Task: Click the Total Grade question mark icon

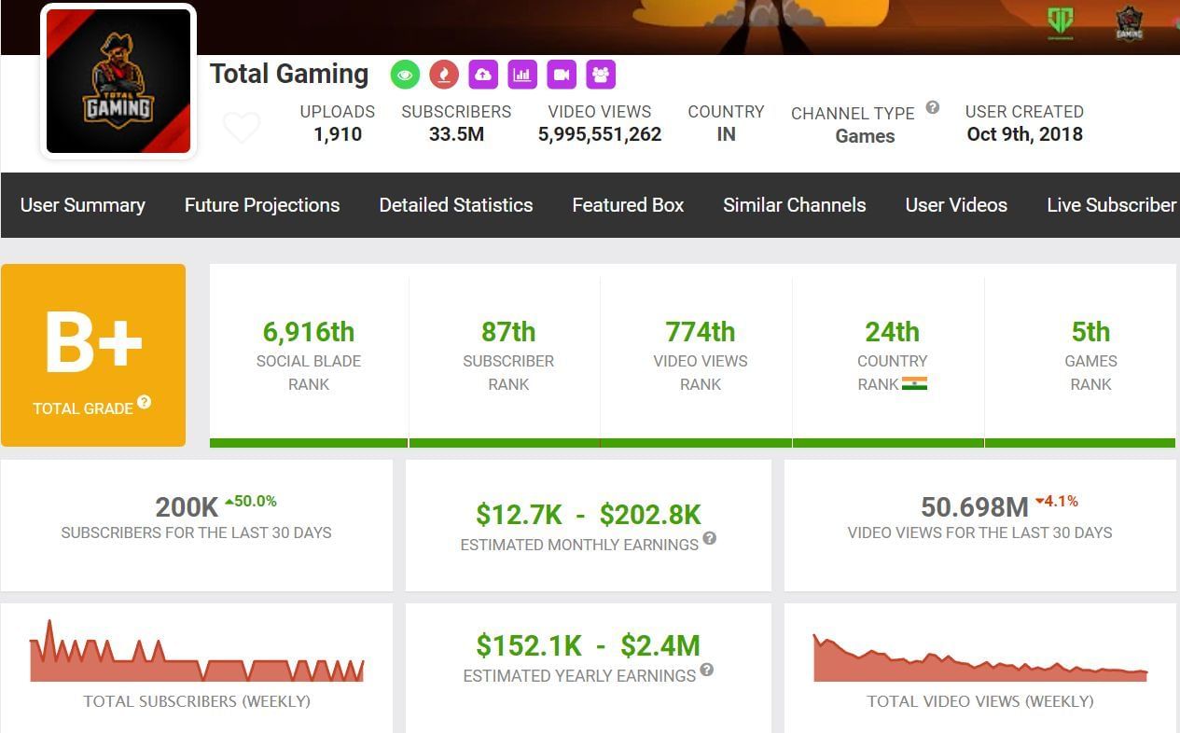Action: [144, 402]
